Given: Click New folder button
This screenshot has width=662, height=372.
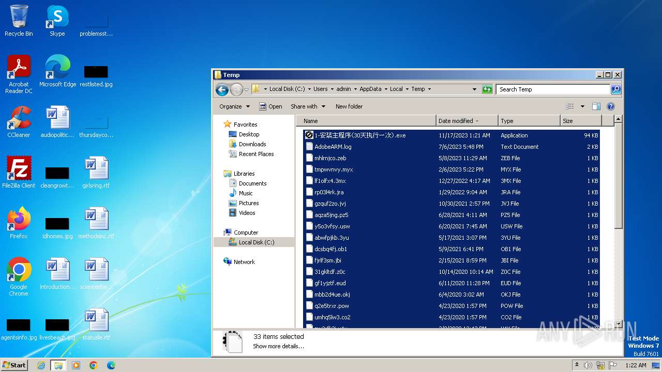Looking at the screenshot, I should coord(349,106).
